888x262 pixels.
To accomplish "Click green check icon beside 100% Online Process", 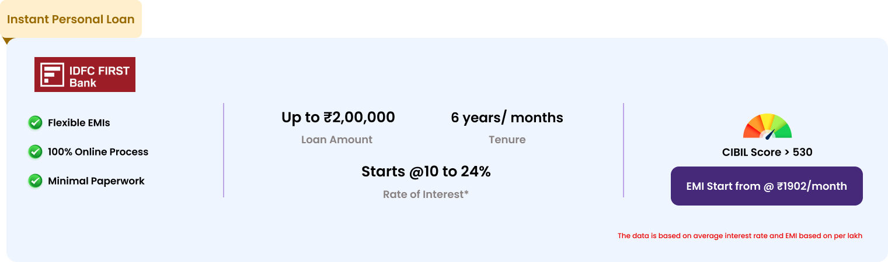I will click(36, 152).
